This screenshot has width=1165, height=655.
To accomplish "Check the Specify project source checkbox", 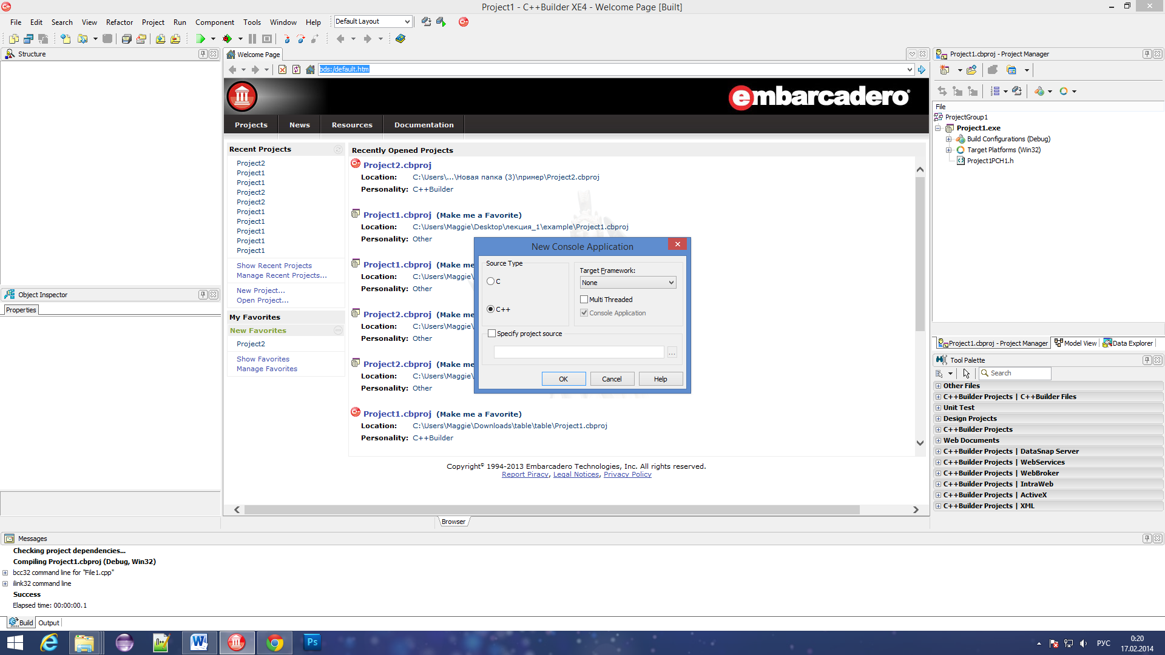I will (492, 334).
